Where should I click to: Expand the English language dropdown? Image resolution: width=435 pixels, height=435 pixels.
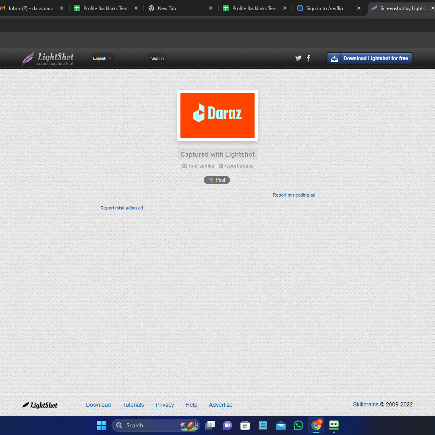click(x=101, y=58)
